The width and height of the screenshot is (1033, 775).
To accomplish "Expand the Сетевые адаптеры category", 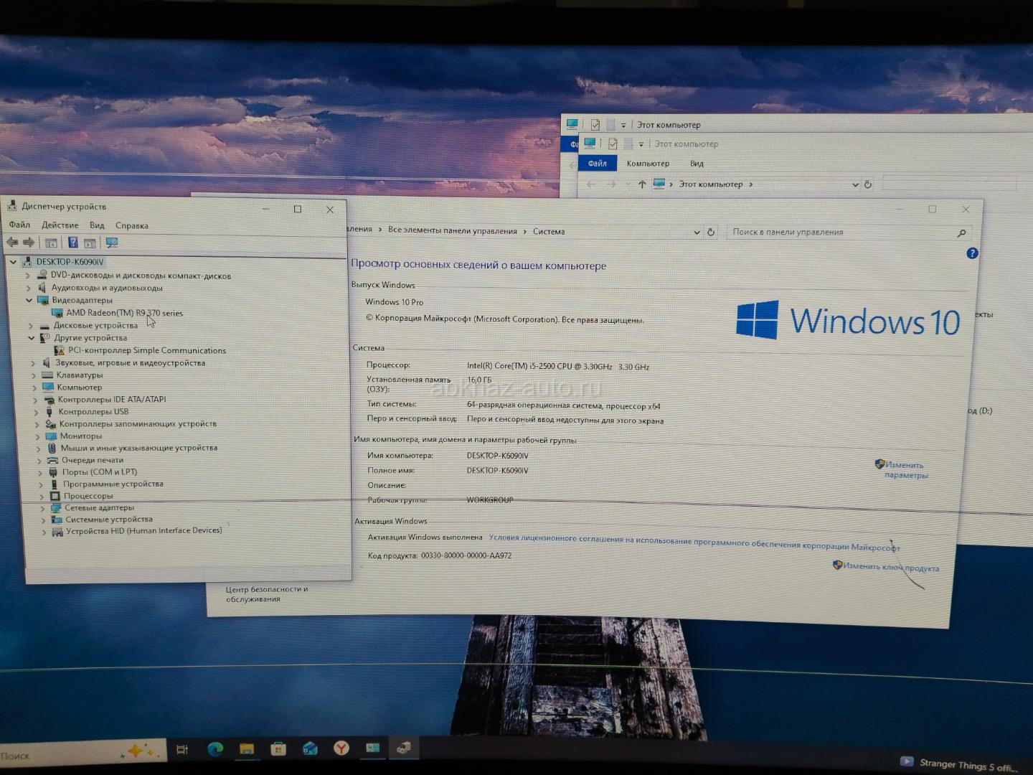I will (42, 508).
